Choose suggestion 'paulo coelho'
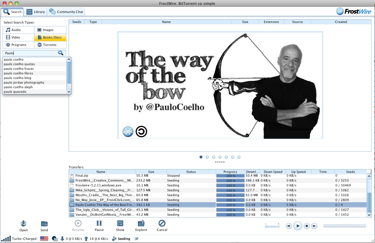This screenshot has width=375, height=243. (x=34, y=59)
